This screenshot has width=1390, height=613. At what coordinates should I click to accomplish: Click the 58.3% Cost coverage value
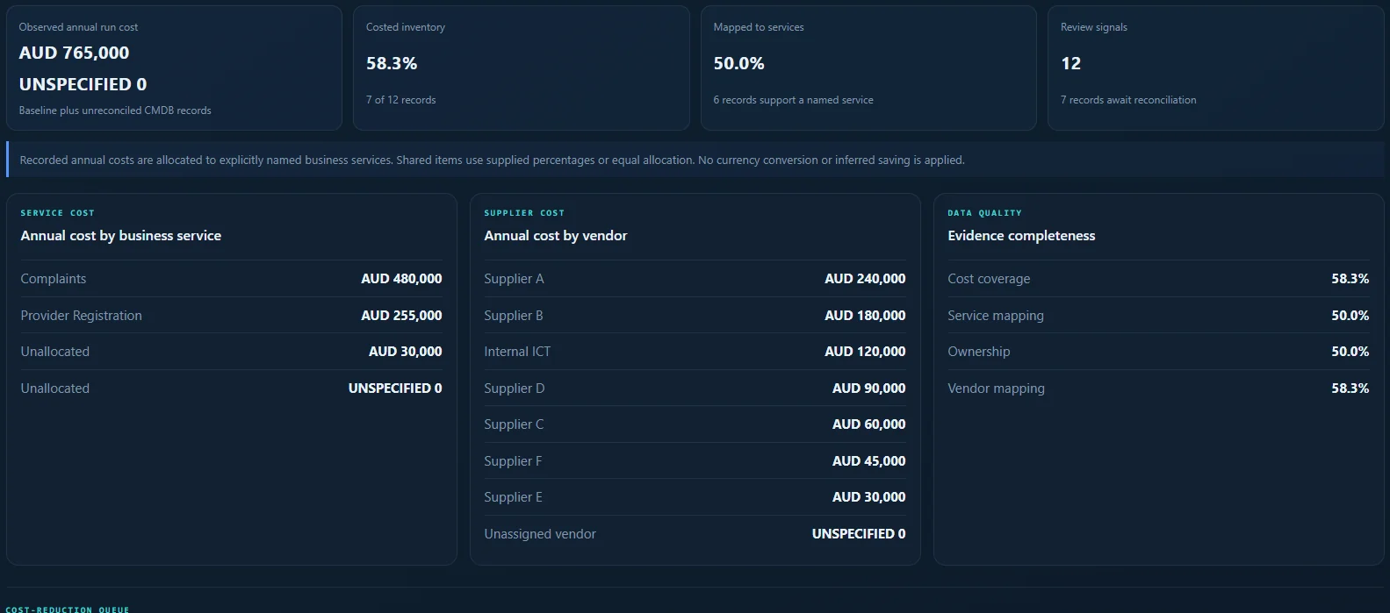pyautogui.click(x=1350, y=279)
